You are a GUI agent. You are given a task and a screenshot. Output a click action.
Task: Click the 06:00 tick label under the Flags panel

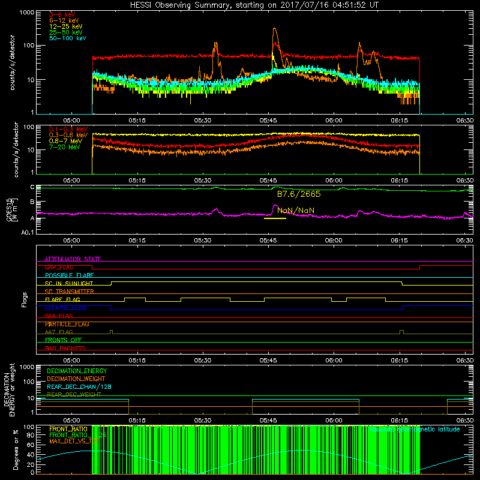point(334,361)
